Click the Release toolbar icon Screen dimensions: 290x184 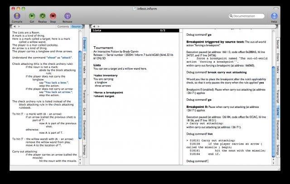68,16
